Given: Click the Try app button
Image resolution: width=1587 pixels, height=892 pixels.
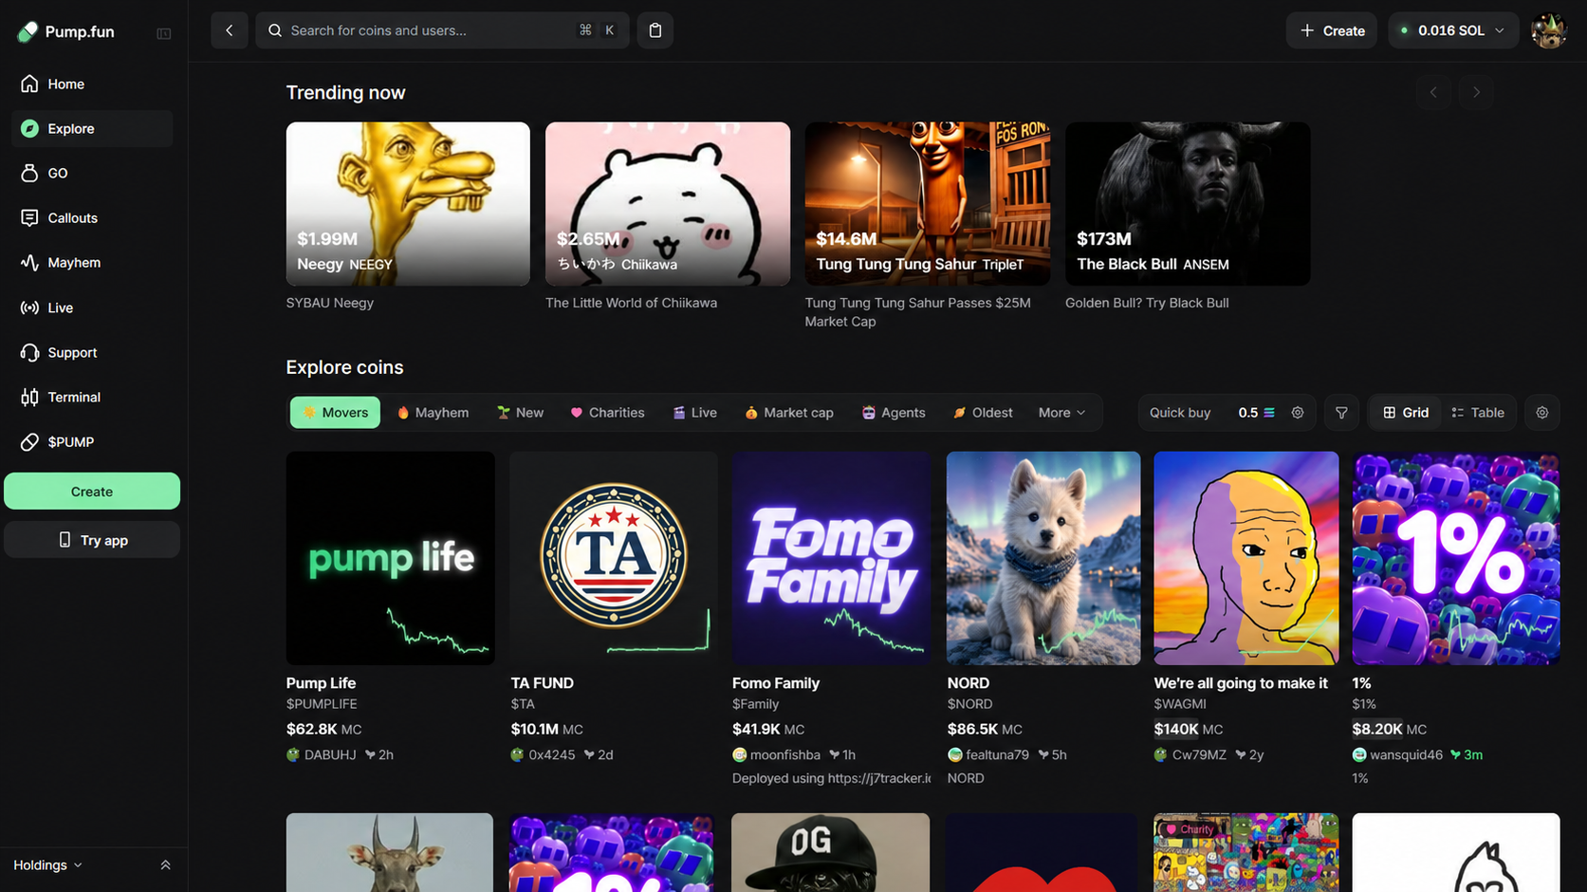Looking at the screenshot, I should tap(92, 540).
